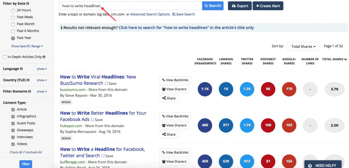Click Save Search link
Image resolution: width=349 pixels, height=168 pixels.
tap(184, 14)
